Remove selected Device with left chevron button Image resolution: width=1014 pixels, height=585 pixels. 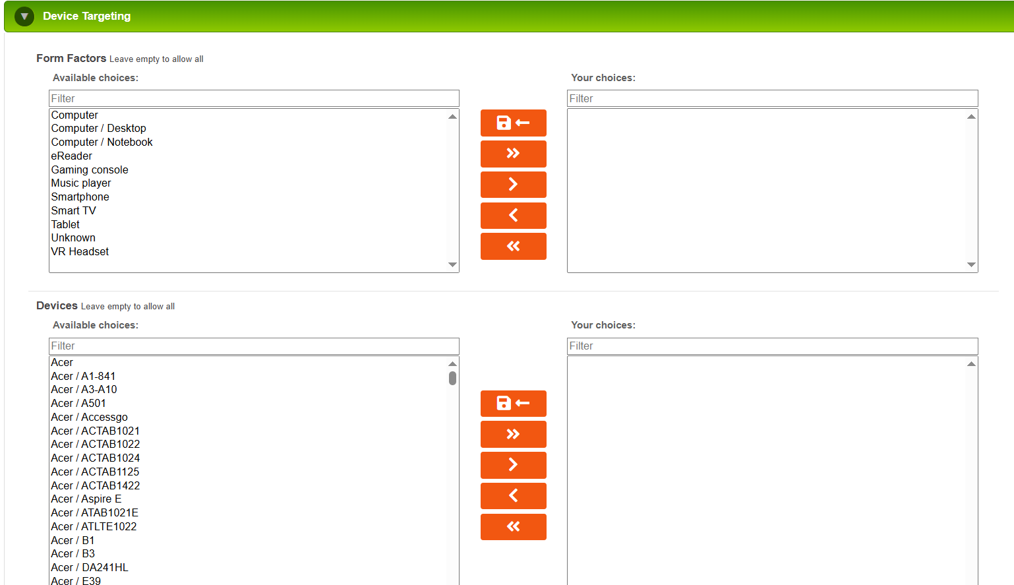(x=513, y=496)
